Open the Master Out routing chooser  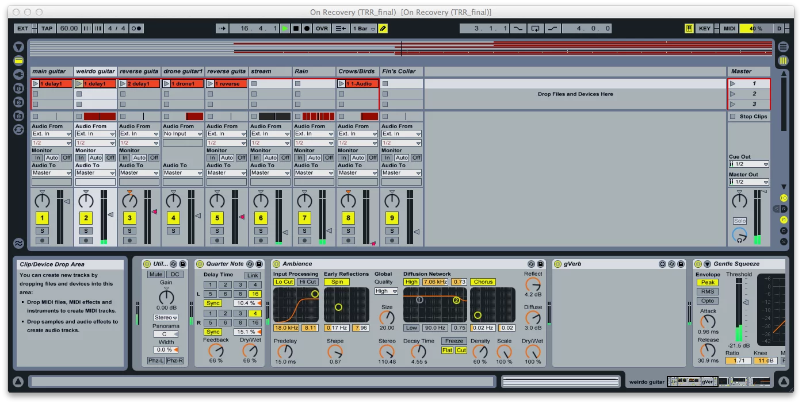[748, 182]
